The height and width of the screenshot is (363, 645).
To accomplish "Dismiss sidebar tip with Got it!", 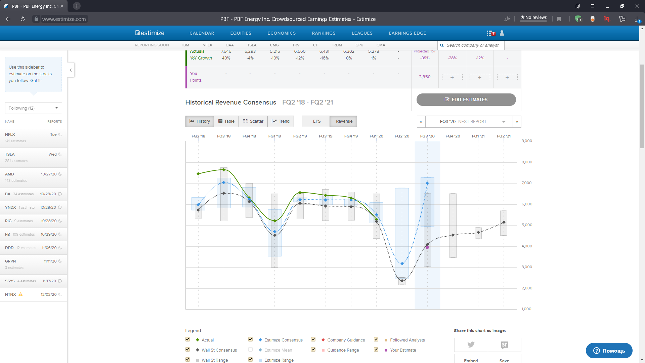I will [x=36, y=81].
